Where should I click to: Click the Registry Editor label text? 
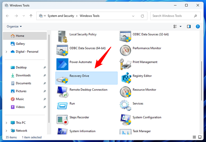click(142, 76)
